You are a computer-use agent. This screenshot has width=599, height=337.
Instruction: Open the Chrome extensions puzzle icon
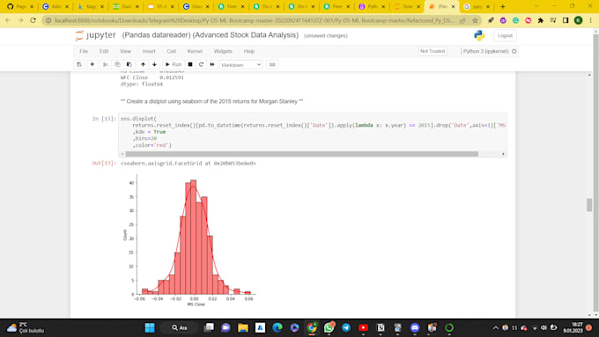click(x=541, y=20)
